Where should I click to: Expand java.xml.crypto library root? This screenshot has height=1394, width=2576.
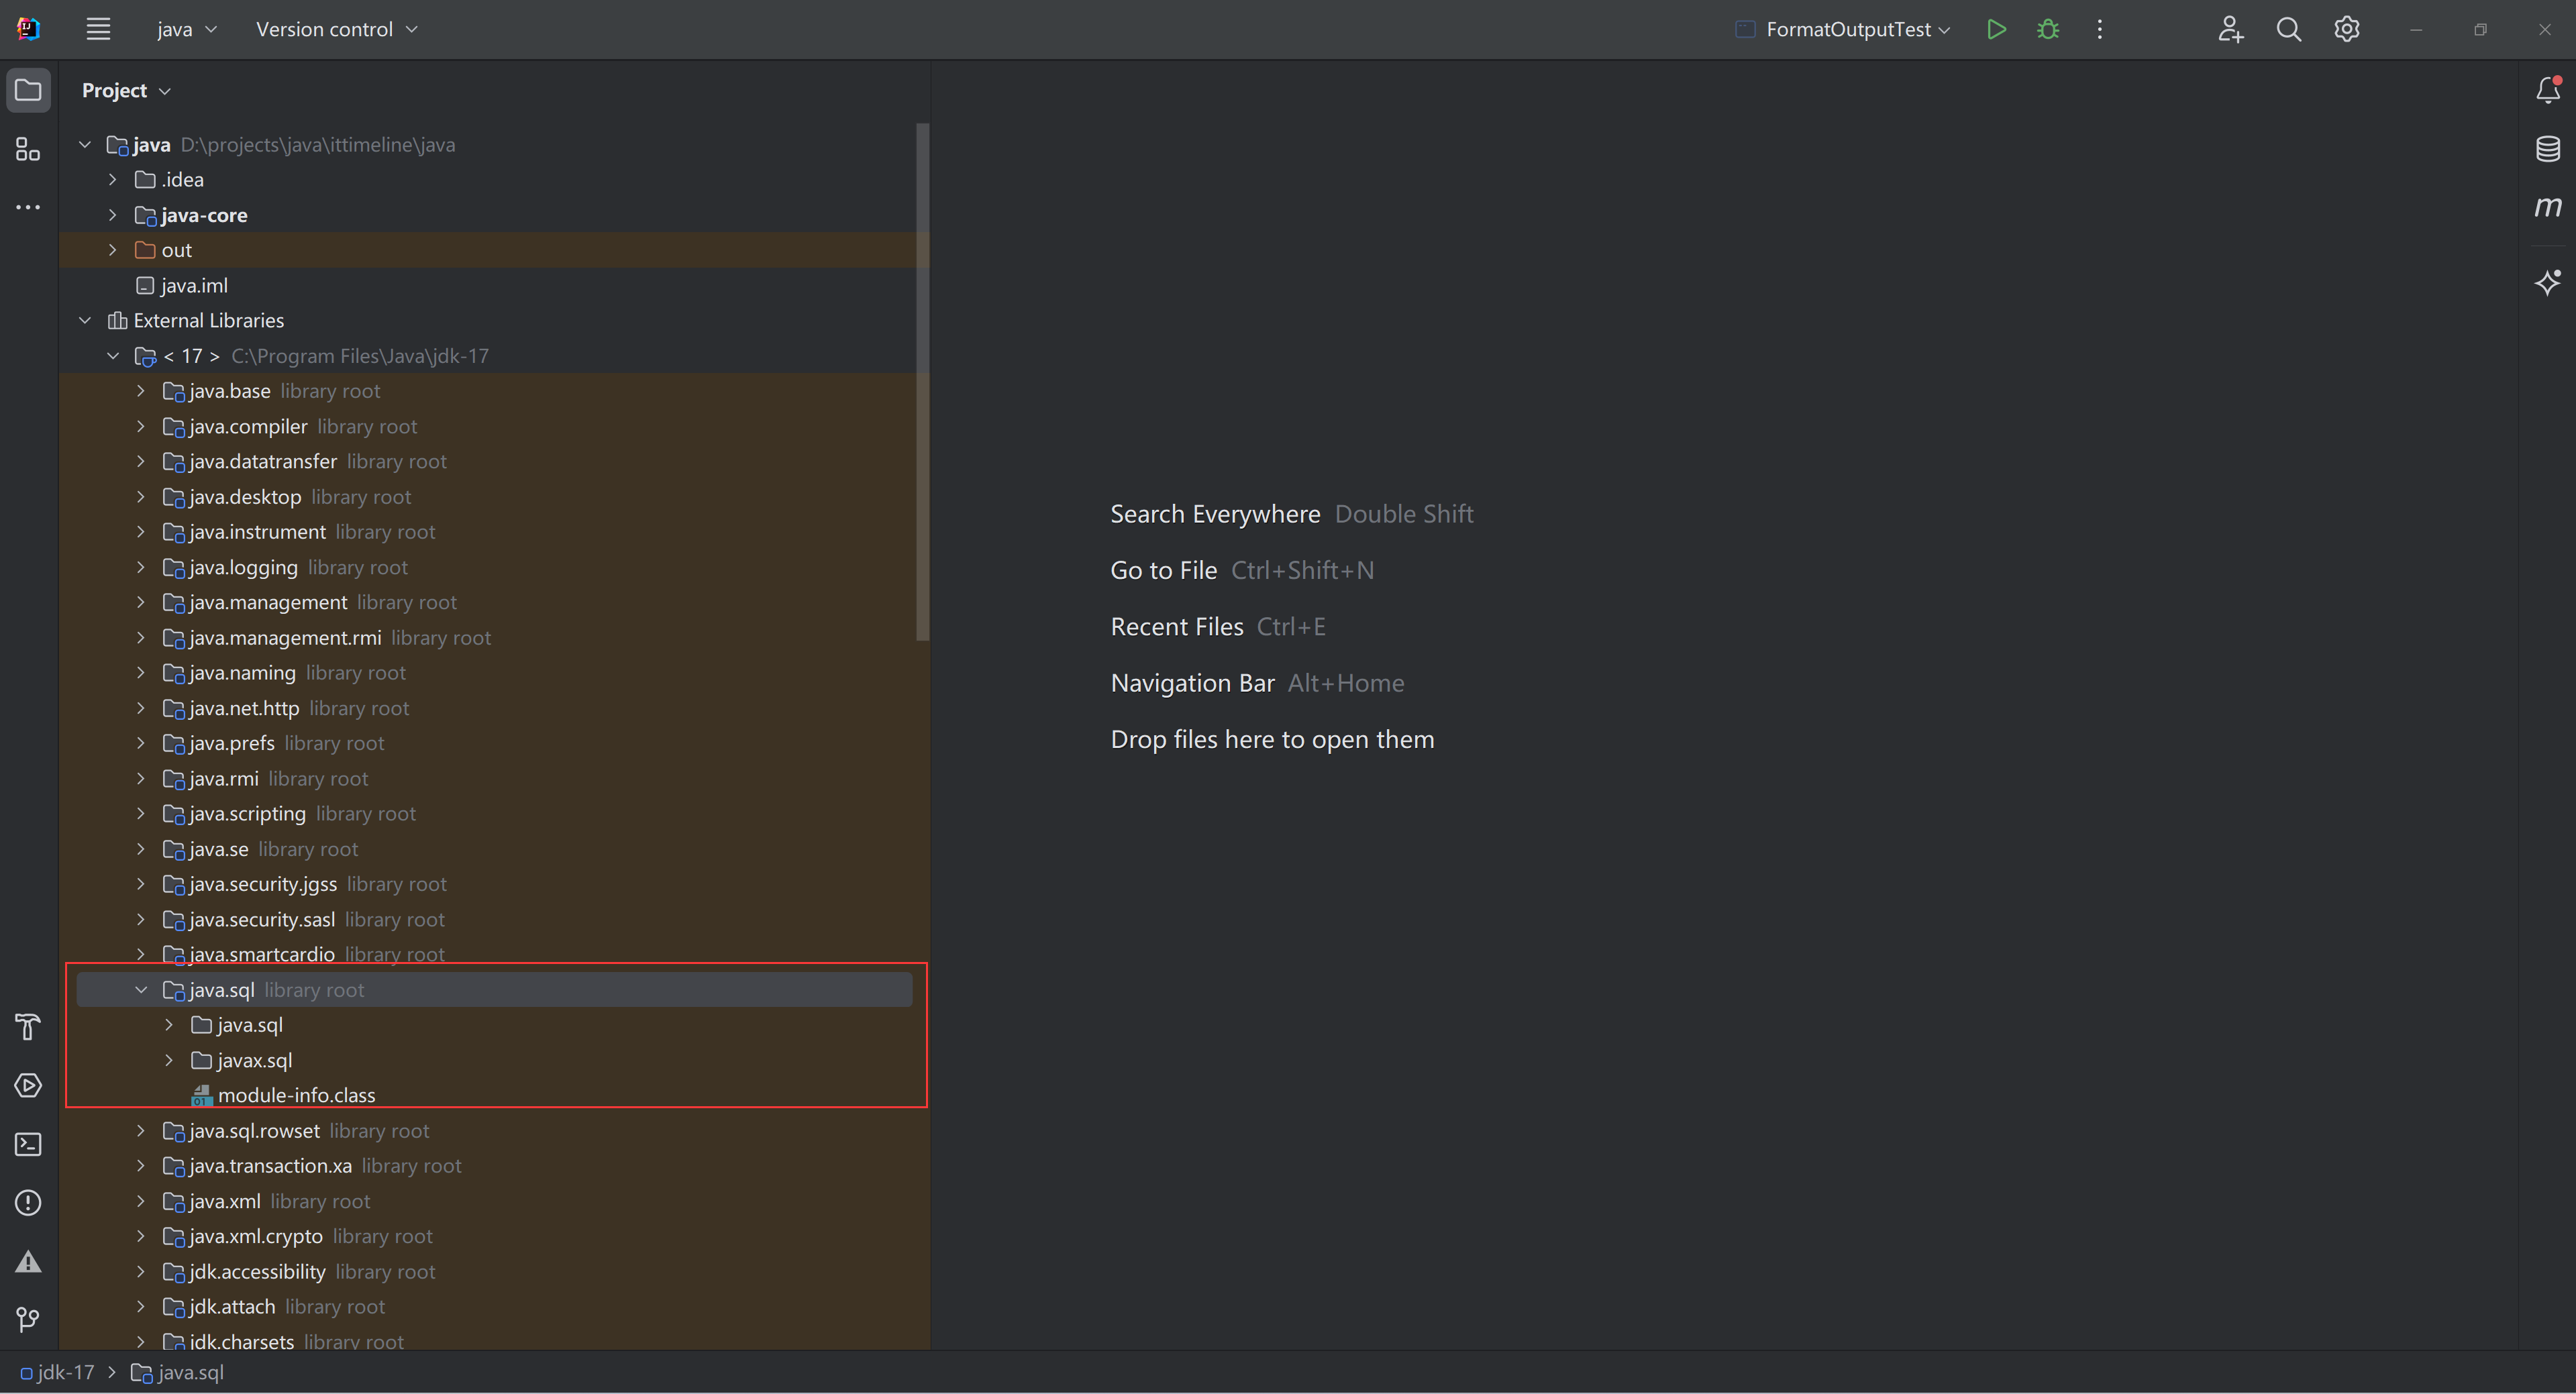tap(141, 1236)
